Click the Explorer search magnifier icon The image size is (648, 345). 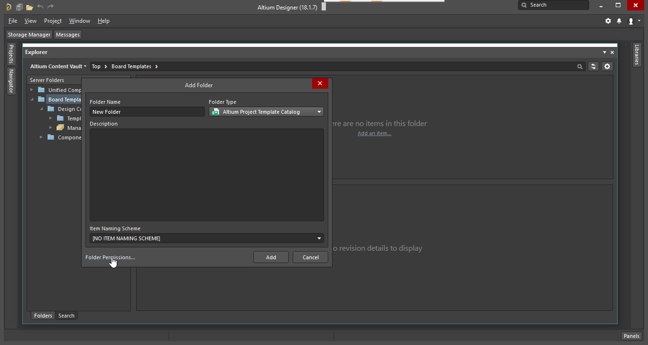pyautogui.click(x=580, y=67)
